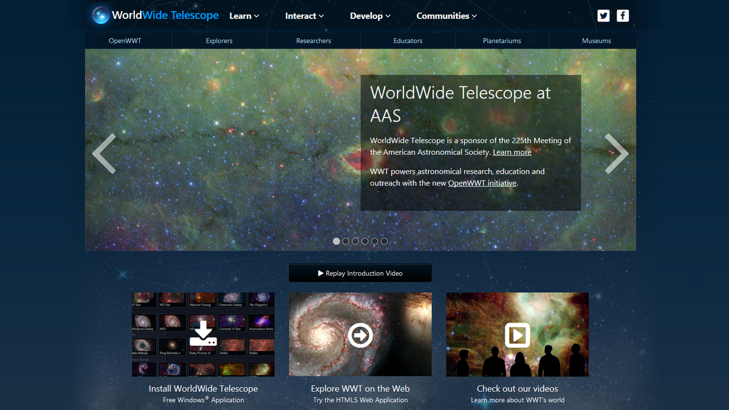Expand the Communities dropdown menu
The width and height of the screenshot is (729, 410).
pos(447,16)
